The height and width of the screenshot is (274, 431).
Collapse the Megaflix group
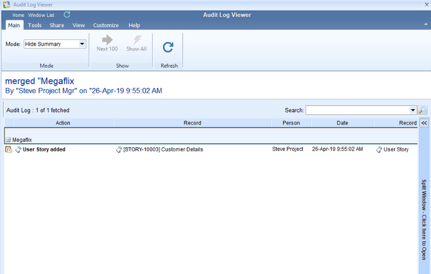pyautogui.click(x=8, y=140)
